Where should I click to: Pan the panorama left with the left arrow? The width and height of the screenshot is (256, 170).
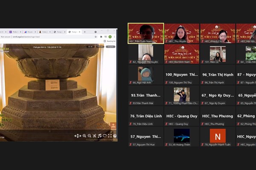(x=75, y=136)
